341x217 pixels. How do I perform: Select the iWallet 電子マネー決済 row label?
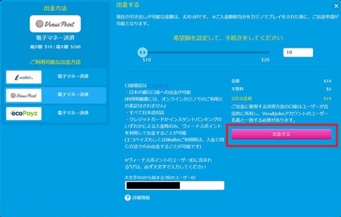click(73, 77)
